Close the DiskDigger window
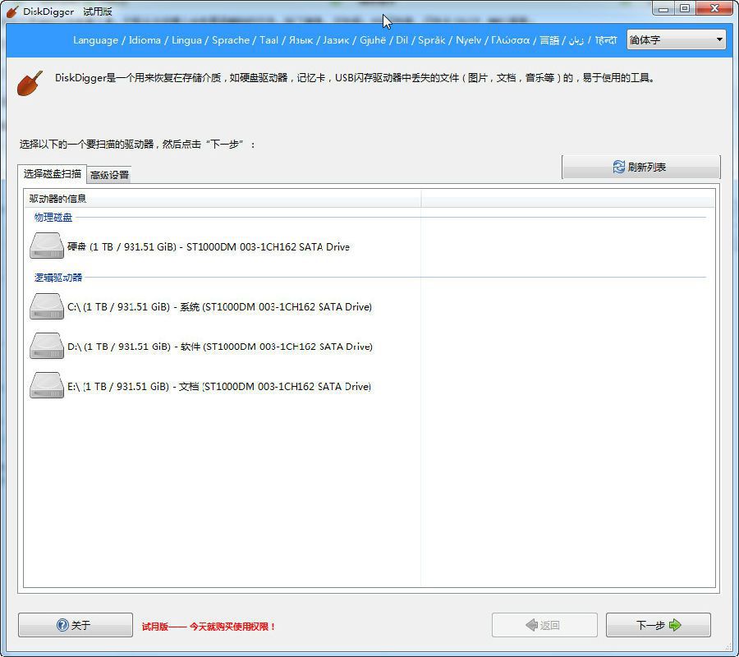This screenshot has width=739, height=657. click(715, 8)
